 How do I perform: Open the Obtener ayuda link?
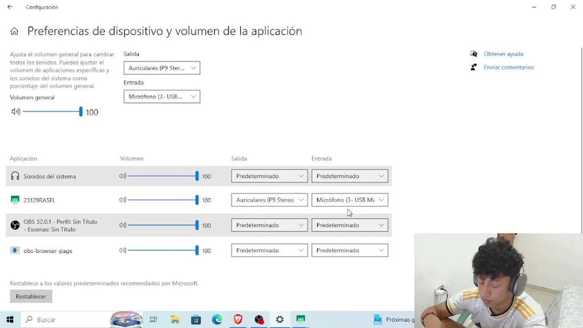pos(503,54)
